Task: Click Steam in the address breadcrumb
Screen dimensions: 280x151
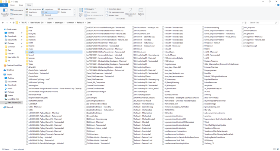Action: coord(49,23)
